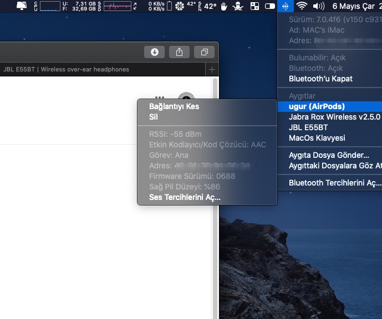
Task: Click the Bluetooth menu bar icon
Action: 285,7
